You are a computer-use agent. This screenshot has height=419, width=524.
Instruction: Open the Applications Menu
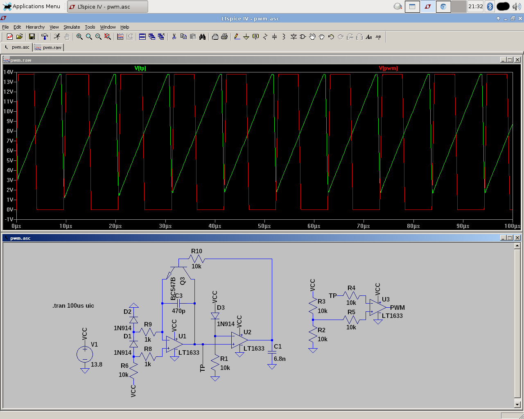coord(32,6)
